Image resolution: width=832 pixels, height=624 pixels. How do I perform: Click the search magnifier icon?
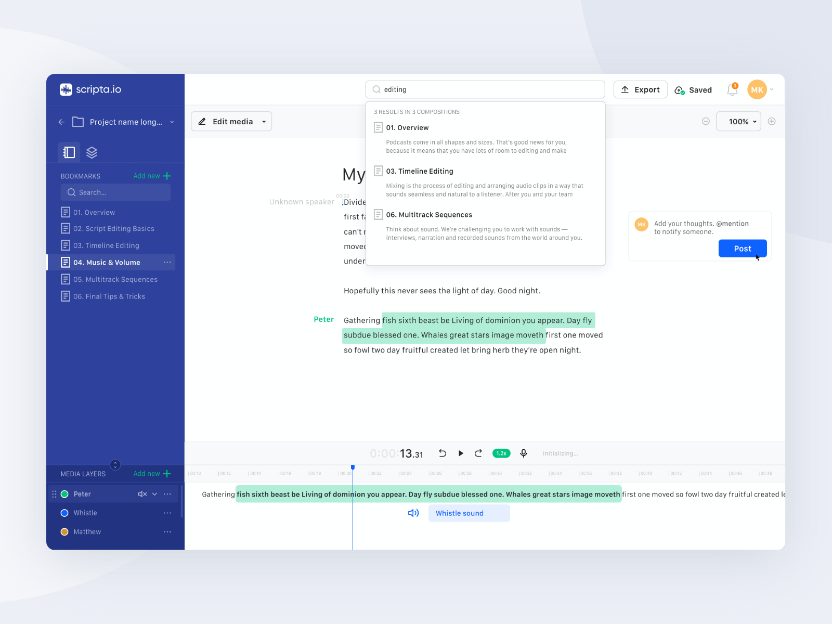click(376, 89)
